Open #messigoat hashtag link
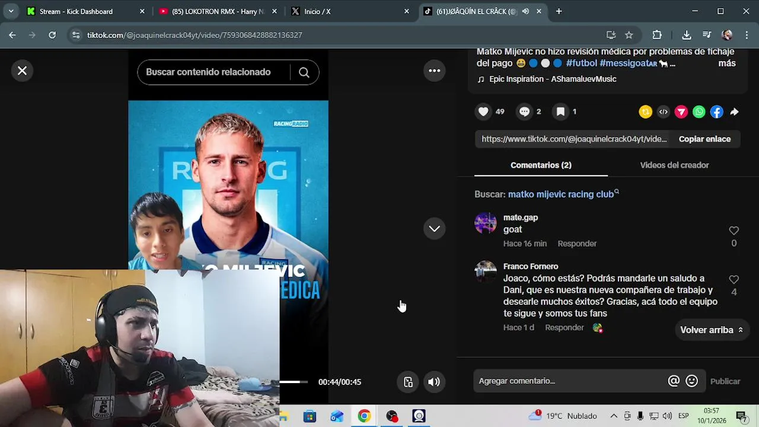Image resolution: width=759 pixels, height=427 pixels. click(x=629, y=63)
